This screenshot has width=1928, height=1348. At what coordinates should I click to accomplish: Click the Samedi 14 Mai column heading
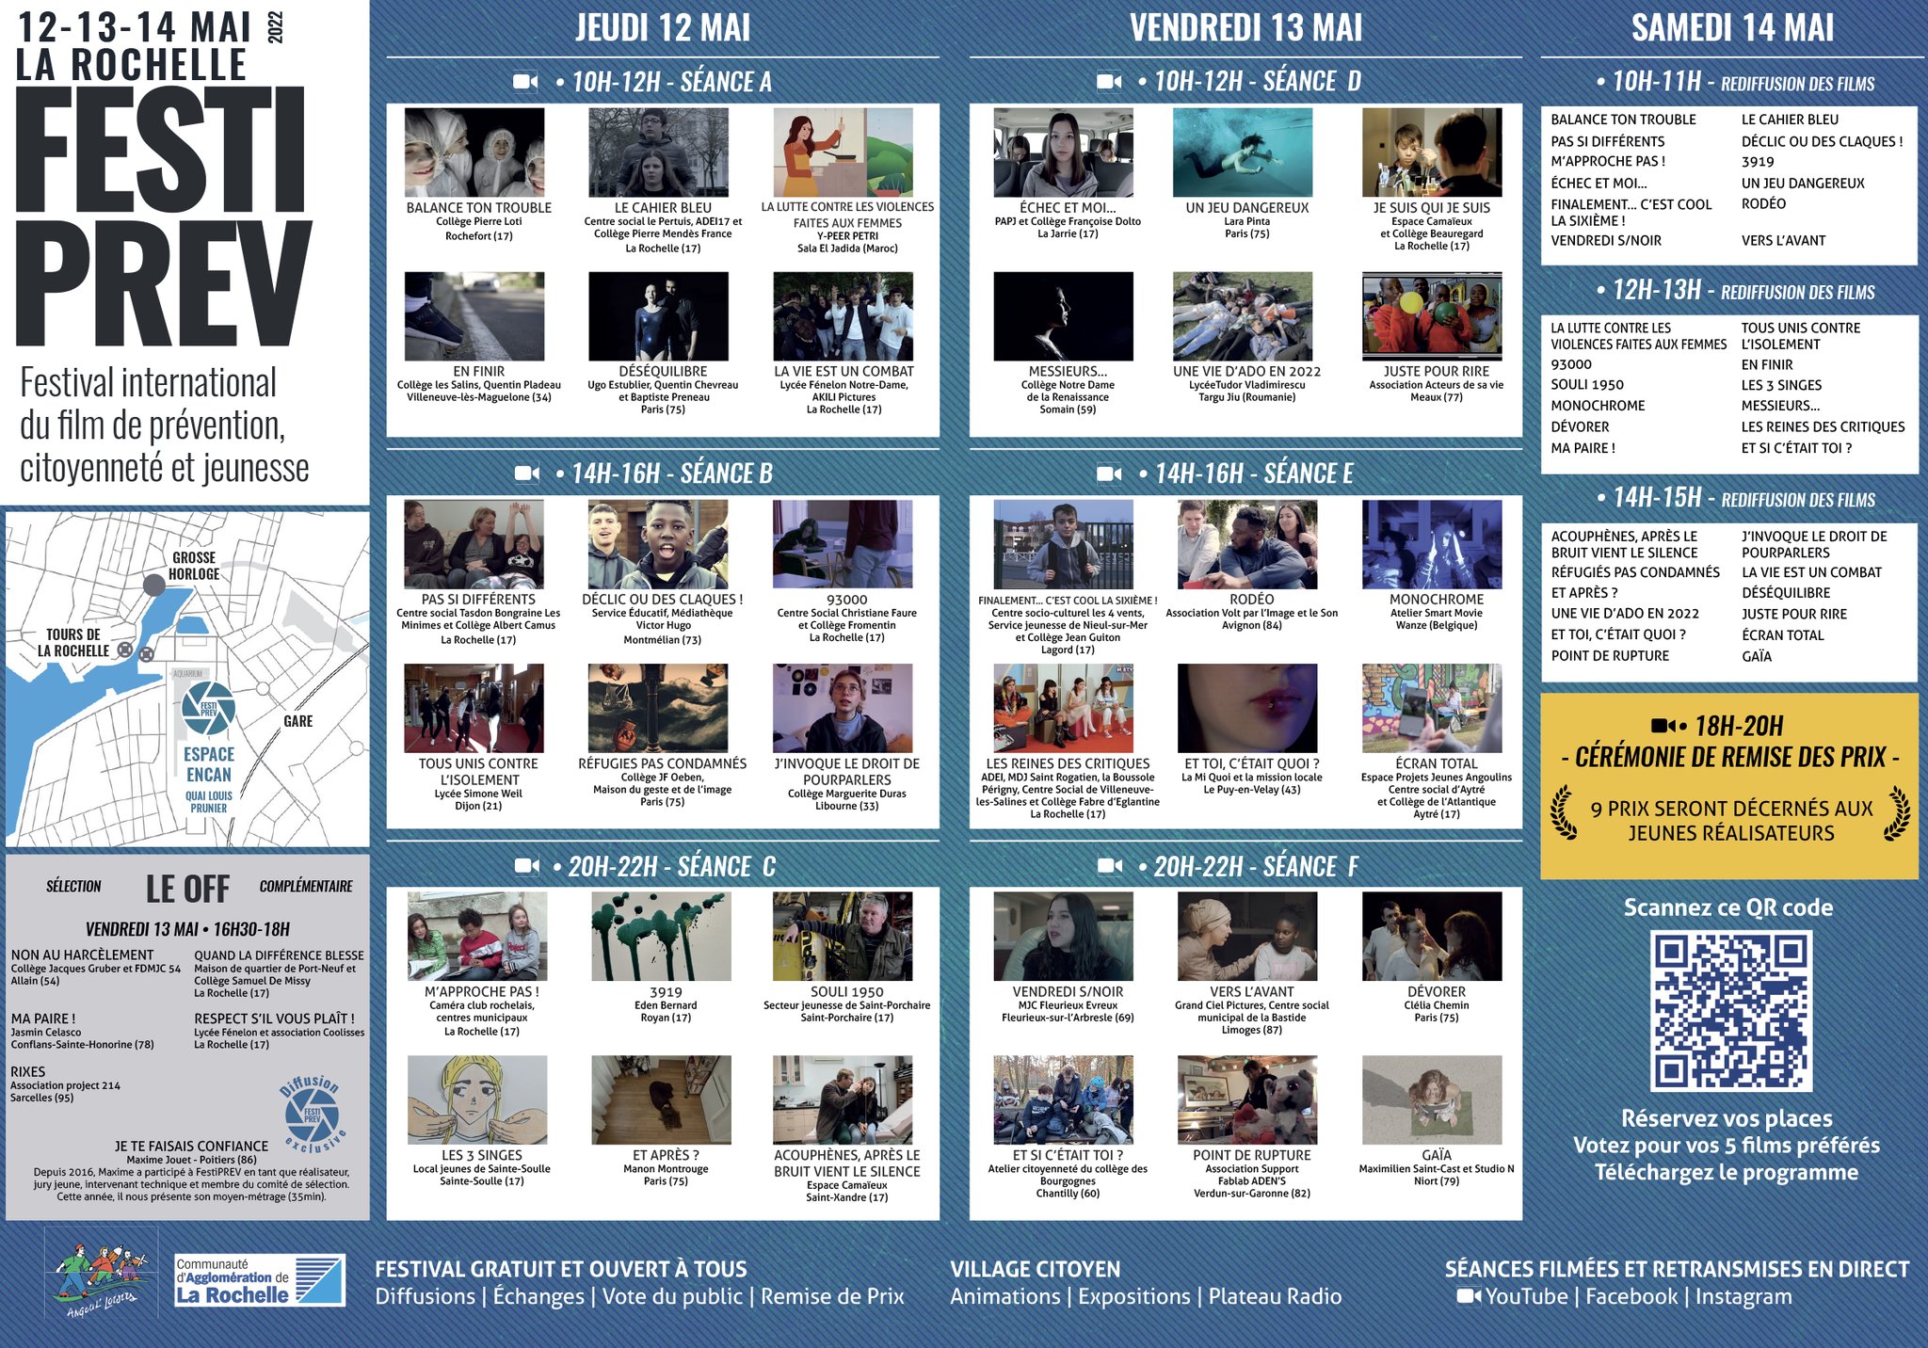click(x=1732, y=28)
